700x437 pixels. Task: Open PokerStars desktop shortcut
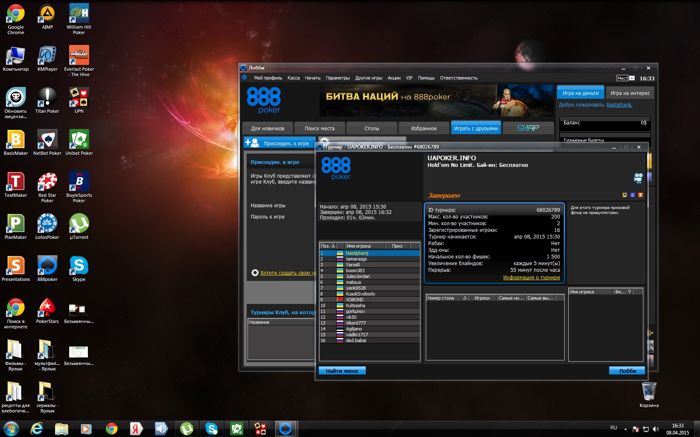[47, 310]
